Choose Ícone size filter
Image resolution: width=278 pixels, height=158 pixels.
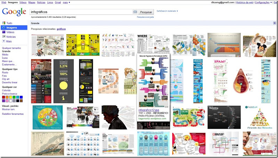(x=5, y=58)
